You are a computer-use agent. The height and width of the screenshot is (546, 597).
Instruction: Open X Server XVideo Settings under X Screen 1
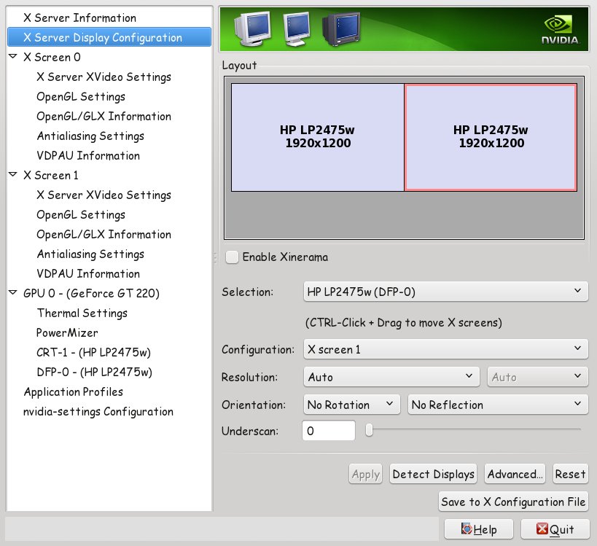(104, 195)
